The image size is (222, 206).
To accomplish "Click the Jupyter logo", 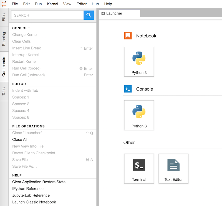I will point(4,4).
